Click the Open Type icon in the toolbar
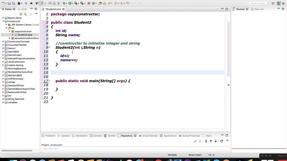The height and width of the screenshot is (161, 287). coord(100,3)
